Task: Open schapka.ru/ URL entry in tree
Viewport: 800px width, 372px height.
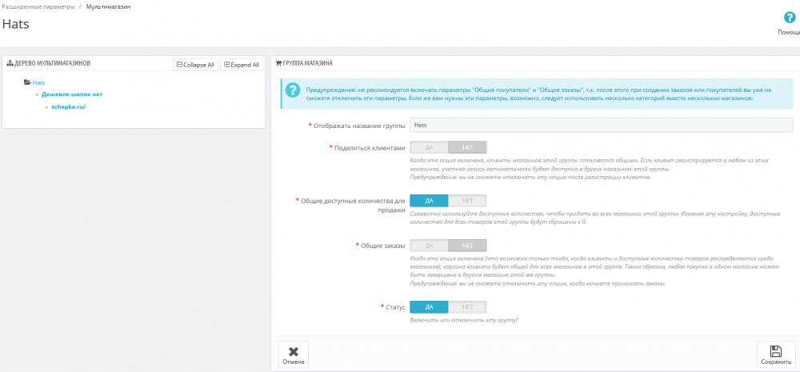Action: (68, 107)
